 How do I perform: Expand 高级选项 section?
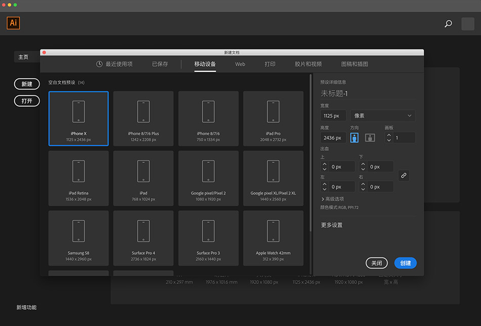[332, 199]
